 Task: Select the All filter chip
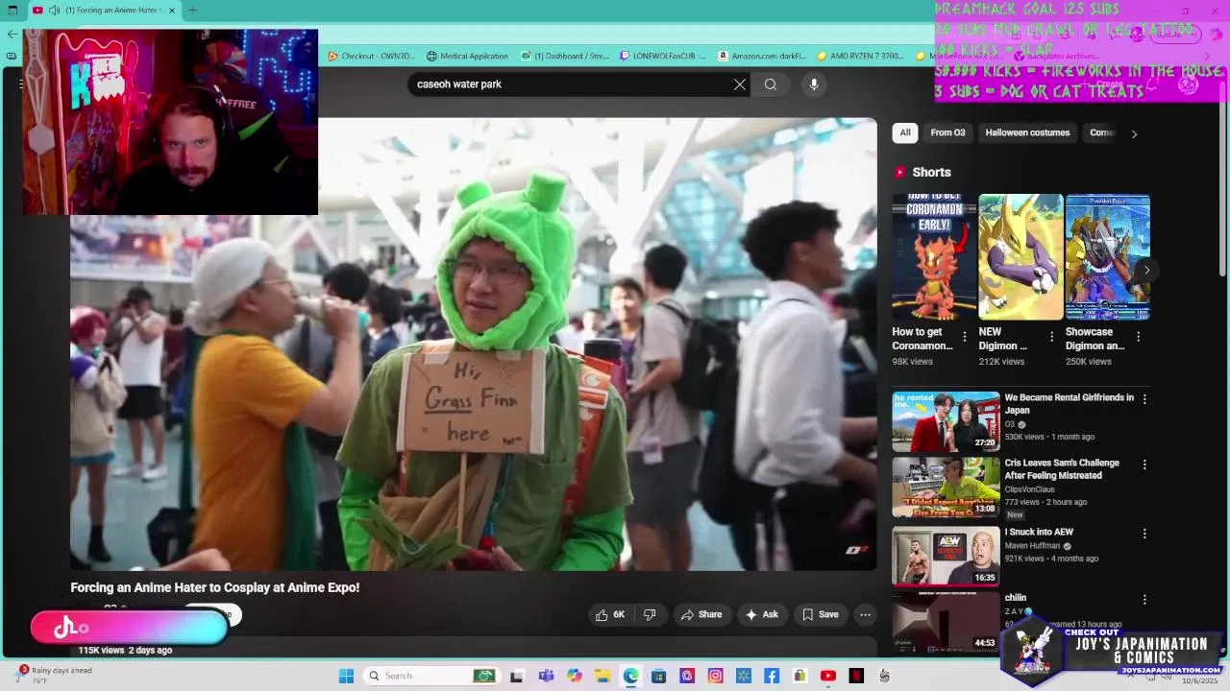coord(904,132)
